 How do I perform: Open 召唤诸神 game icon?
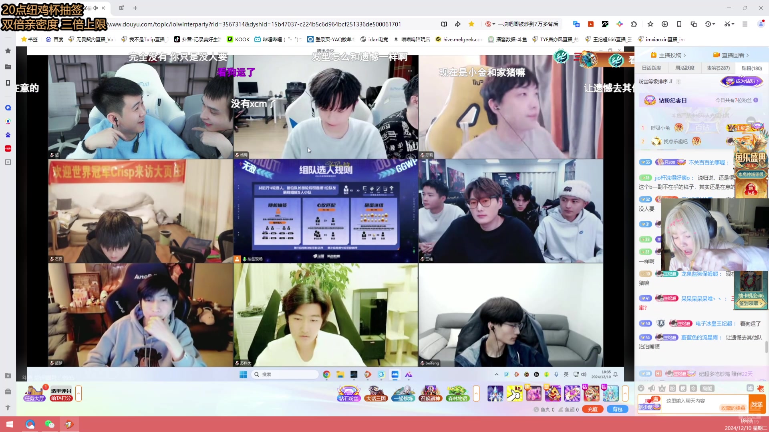[x=430, y=394]
